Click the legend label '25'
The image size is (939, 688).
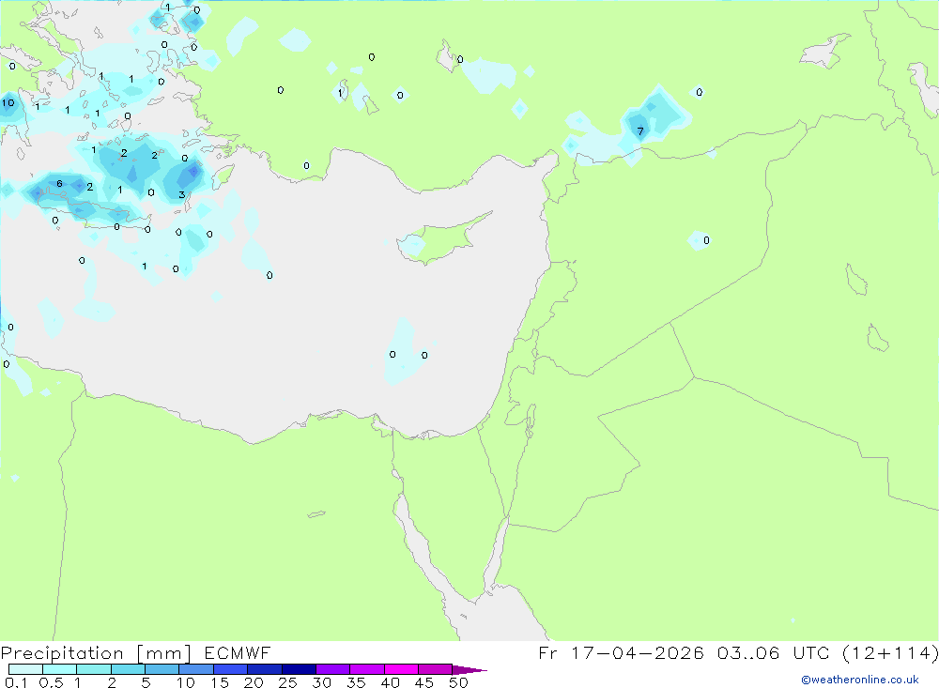coord(287,682)
